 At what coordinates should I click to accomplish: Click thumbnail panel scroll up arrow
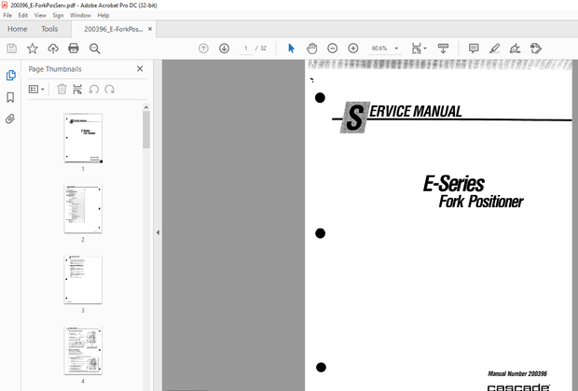[x=146, y=107]
